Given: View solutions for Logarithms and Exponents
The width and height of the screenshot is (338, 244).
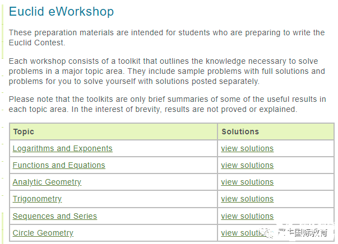Looking at the screenshot, I should [247, 148].
